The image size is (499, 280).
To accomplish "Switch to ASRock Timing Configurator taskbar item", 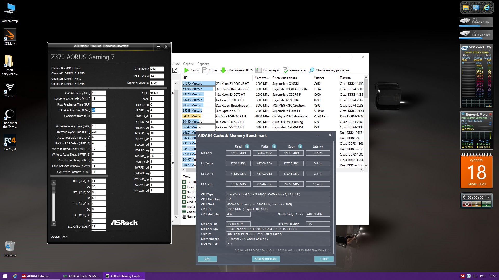I will 124,276.
